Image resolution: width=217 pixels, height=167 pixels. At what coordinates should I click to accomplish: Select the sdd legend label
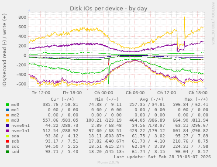click(x=15, y=152)
